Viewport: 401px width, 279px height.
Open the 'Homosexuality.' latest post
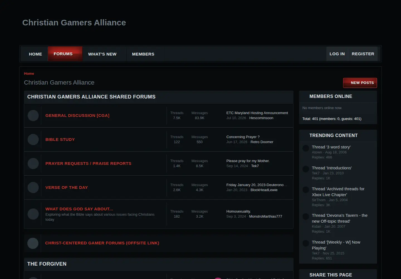pyautogui.click(x=239, y=211)
